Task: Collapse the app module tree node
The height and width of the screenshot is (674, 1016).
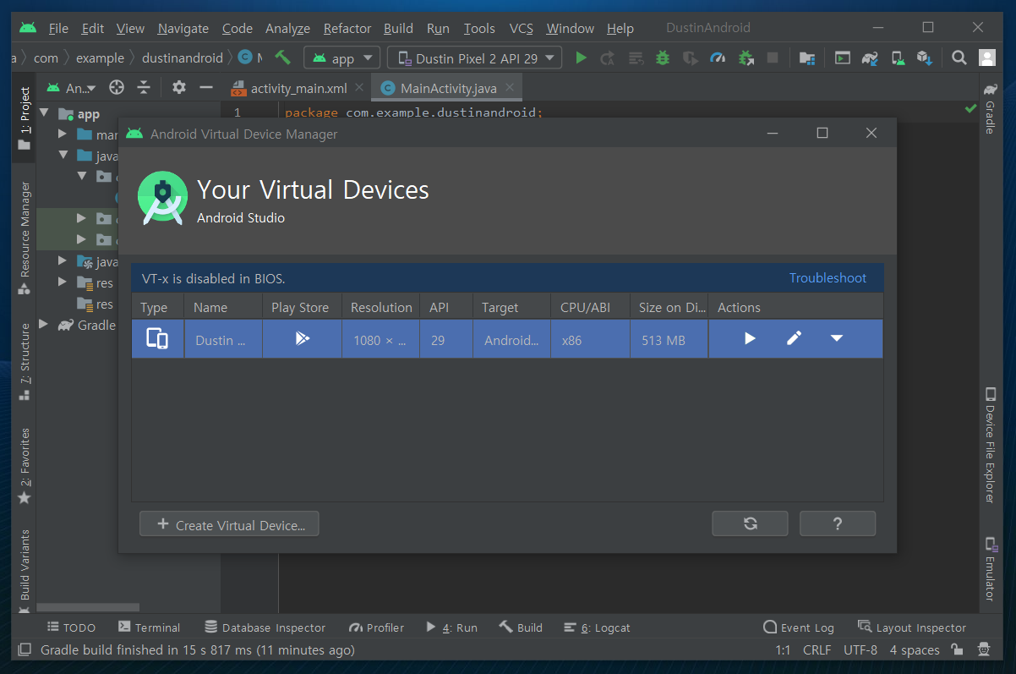Action: 45,113
